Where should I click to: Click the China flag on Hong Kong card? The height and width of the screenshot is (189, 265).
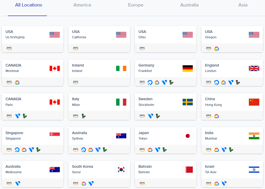[254, 102]
